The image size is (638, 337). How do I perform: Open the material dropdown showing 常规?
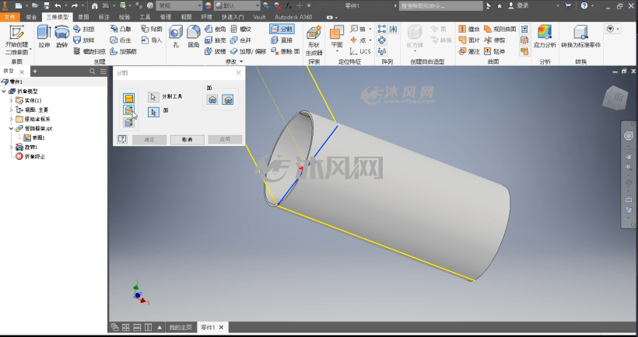179,5
